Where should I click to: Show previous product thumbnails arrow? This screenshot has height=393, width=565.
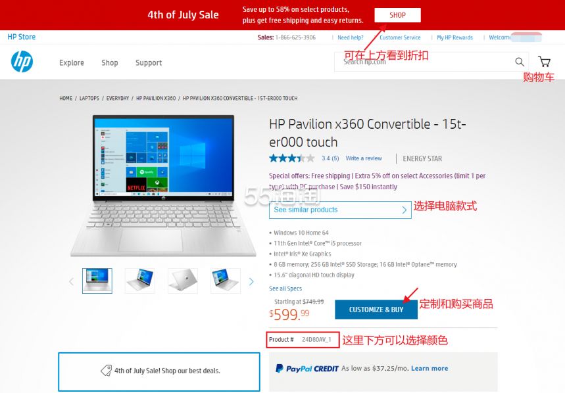[x=71, y=281]
